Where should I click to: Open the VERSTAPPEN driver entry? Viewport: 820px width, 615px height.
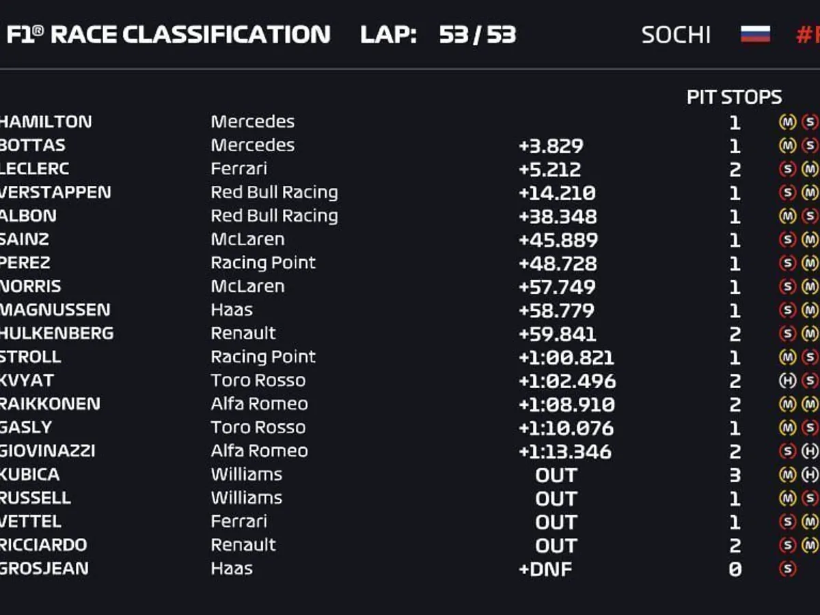(x=55, y=192)
